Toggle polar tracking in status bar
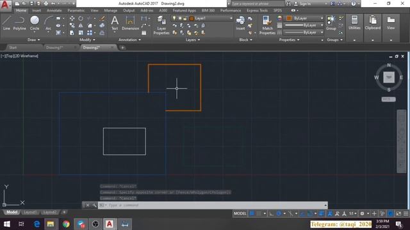 279,213
